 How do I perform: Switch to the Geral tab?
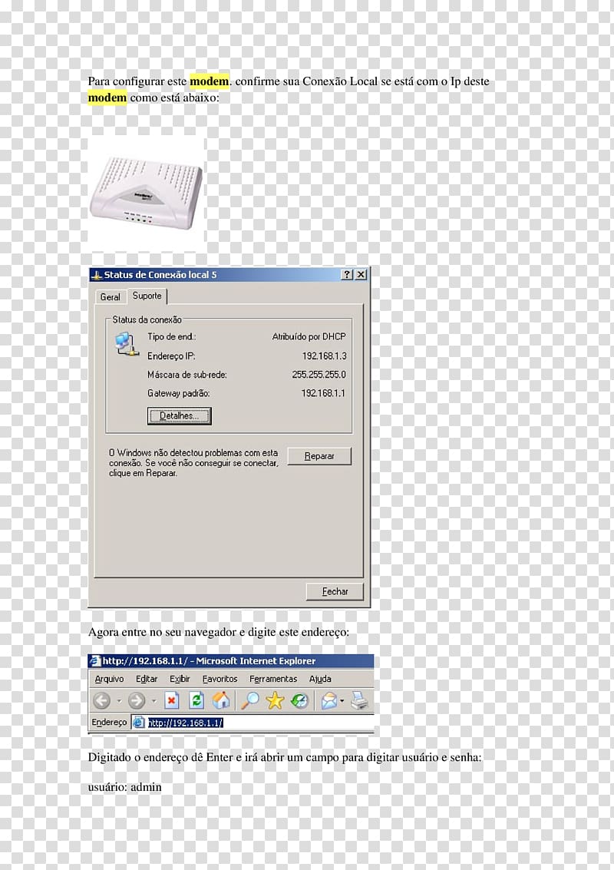point(110,297)
